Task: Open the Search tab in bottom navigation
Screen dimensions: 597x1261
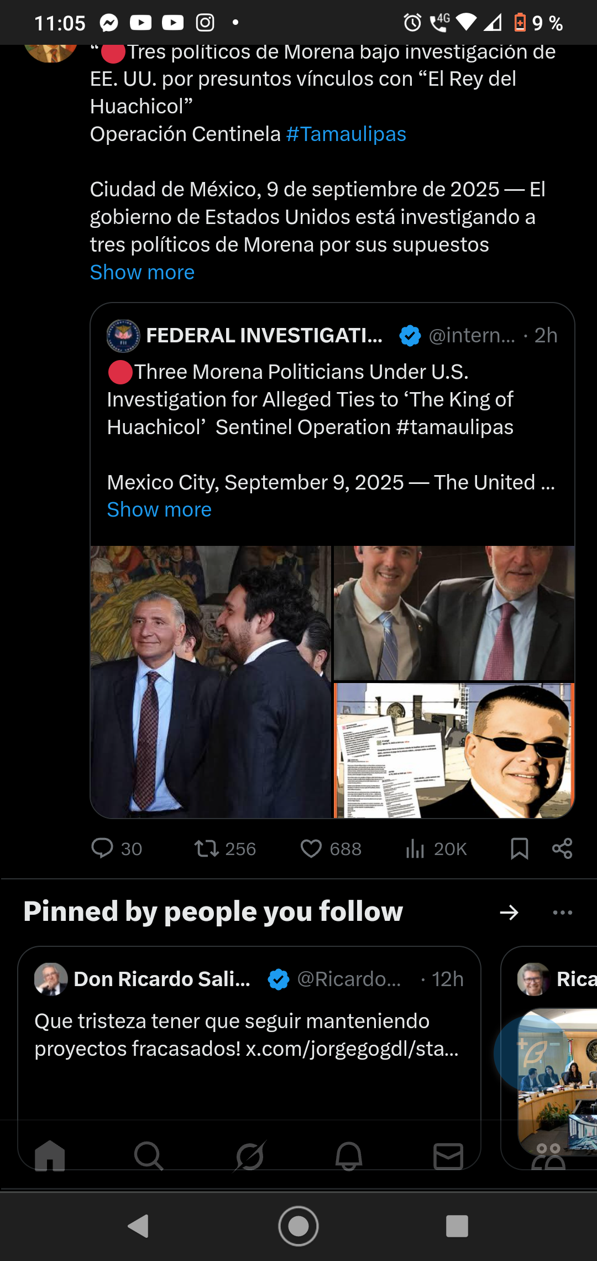Action: (x=149, y=1156)
